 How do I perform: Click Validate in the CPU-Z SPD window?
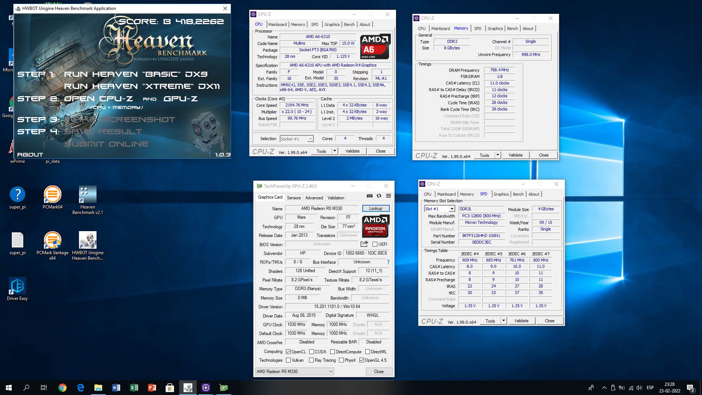521,321
